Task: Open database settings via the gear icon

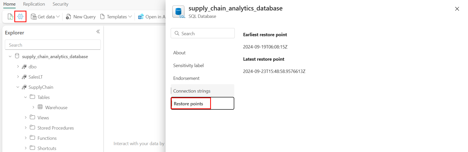Action: tap(21, 17)
